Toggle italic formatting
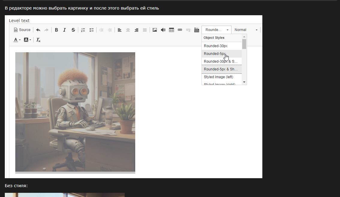Screen dimensions: 340x197 64,30
